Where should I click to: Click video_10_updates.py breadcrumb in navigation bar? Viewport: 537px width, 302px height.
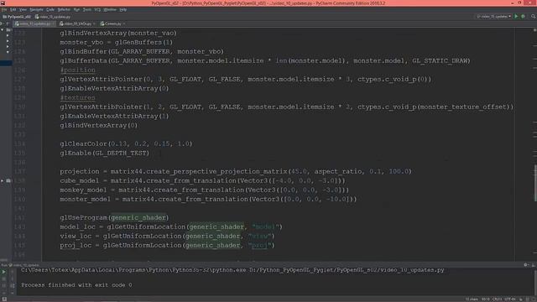(53, 17)
